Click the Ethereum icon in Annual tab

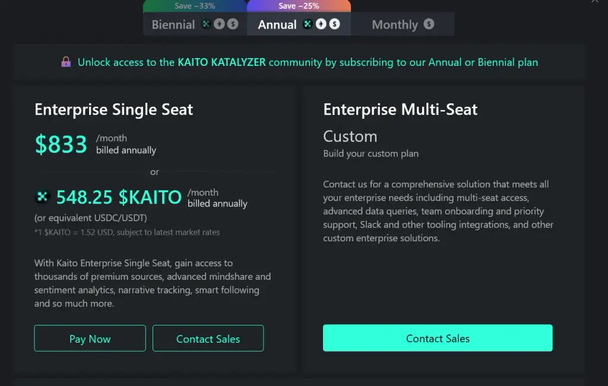click(321, 24)
